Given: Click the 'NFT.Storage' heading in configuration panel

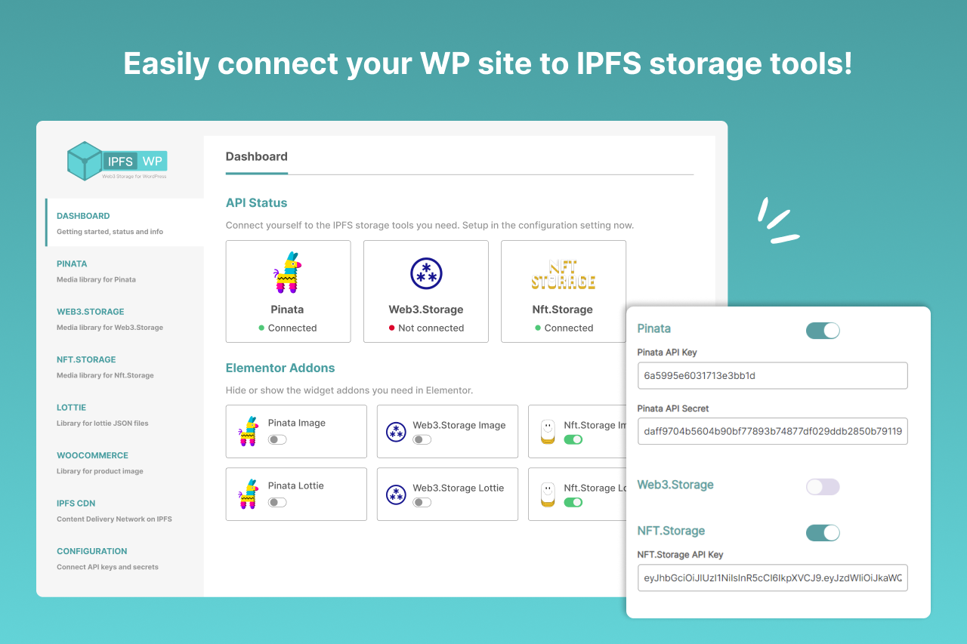Looking at the screenshot, I should coord(672,531).
